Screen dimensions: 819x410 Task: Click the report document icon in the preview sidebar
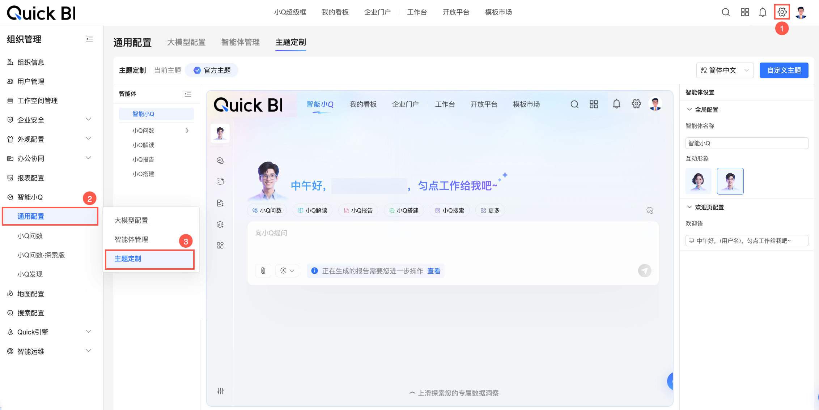tap(220, 203)
